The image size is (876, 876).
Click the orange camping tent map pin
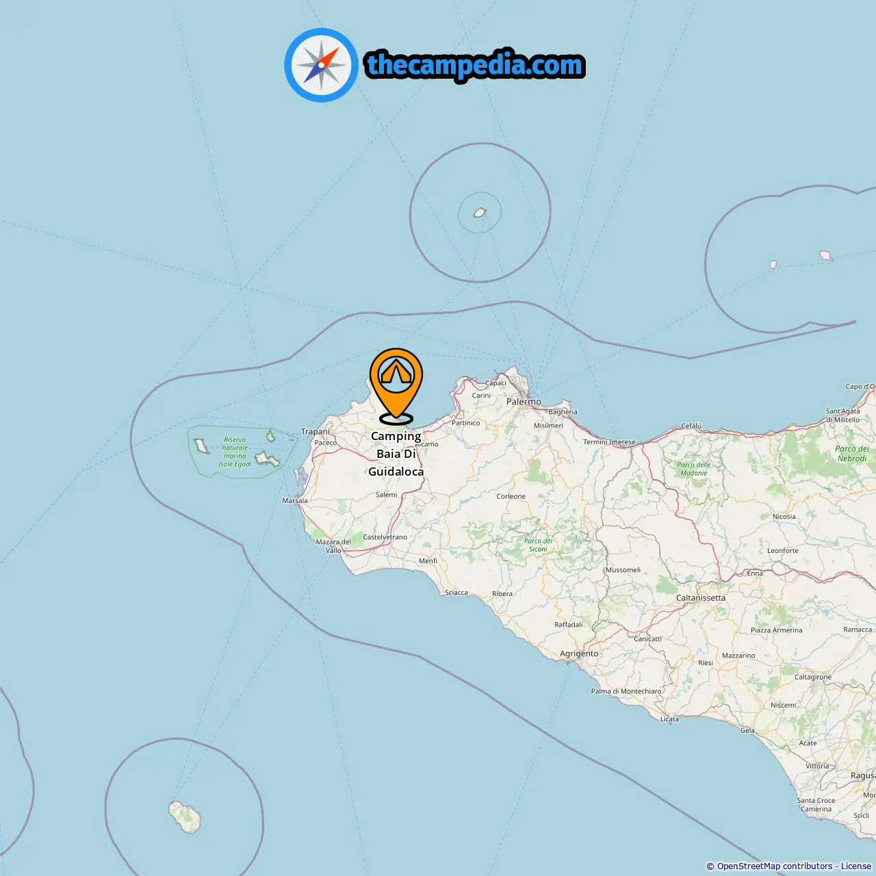[x=396, y=386]
